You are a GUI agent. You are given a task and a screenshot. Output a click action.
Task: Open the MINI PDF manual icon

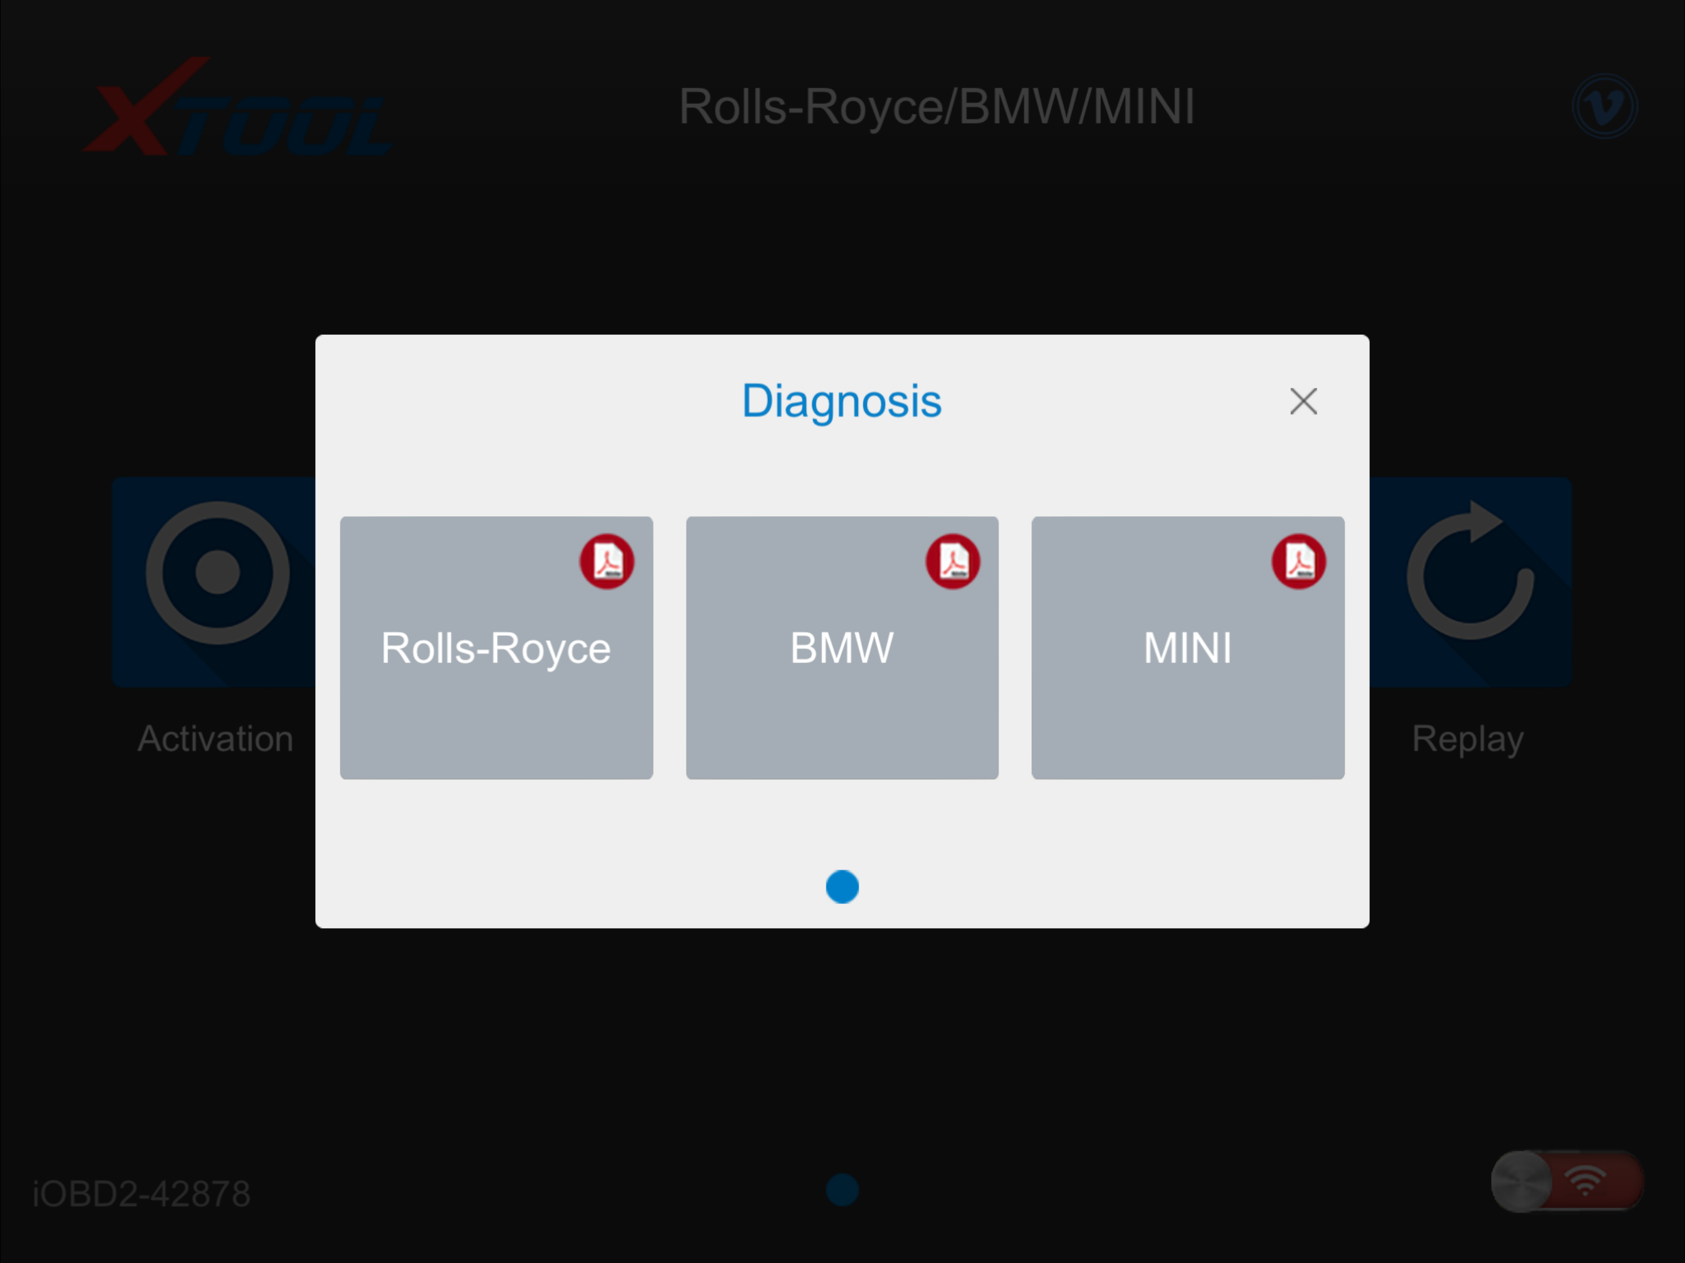click(1298, 561)
